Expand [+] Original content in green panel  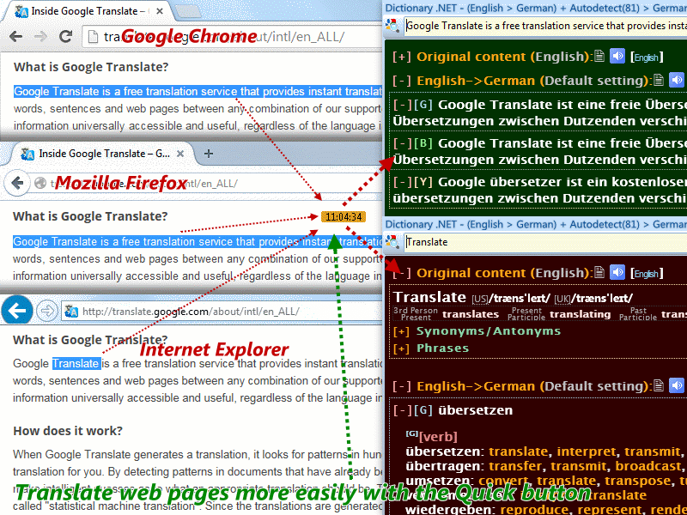click(401, 57)
